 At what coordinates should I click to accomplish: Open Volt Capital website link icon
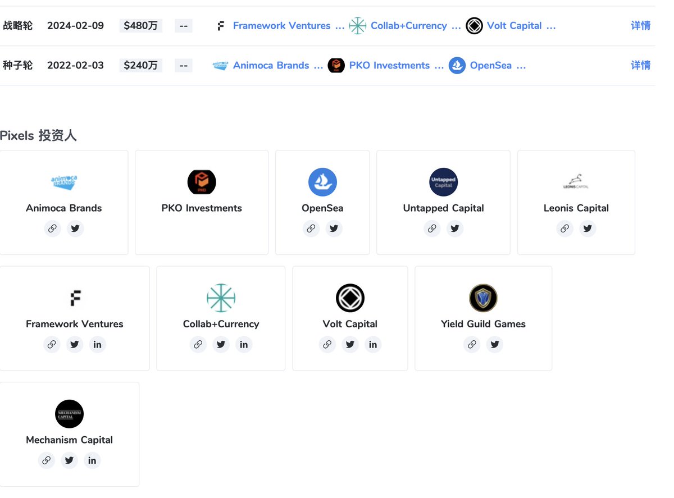coord(327,344)
